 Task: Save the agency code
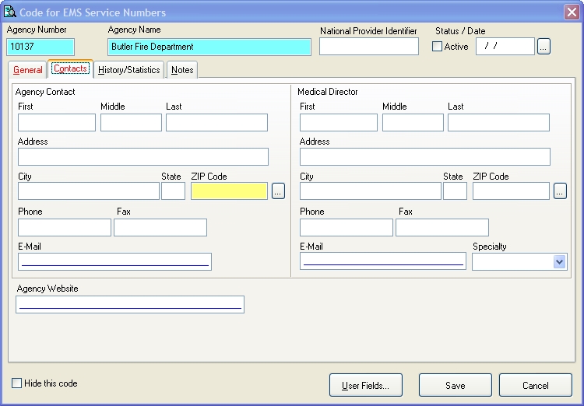coord(456,385)
